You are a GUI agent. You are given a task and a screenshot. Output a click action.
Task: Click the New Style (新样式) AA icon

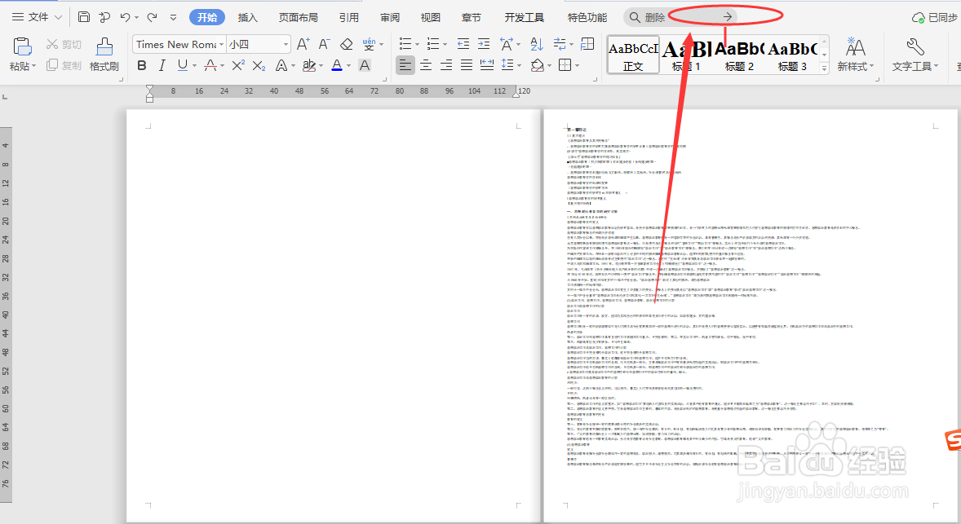856,47
